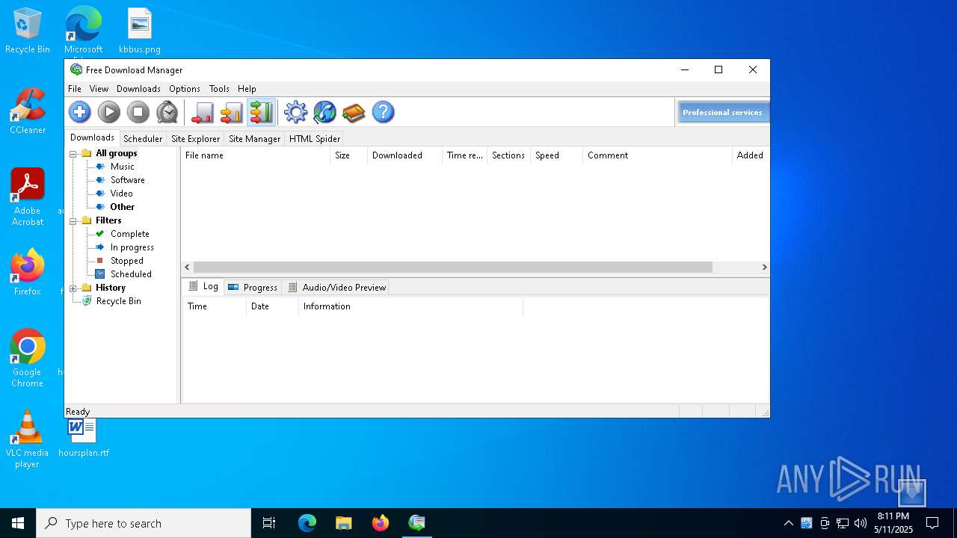957x538 pixels.
Task: Sort by File name column header
Action: pos(255,155)
